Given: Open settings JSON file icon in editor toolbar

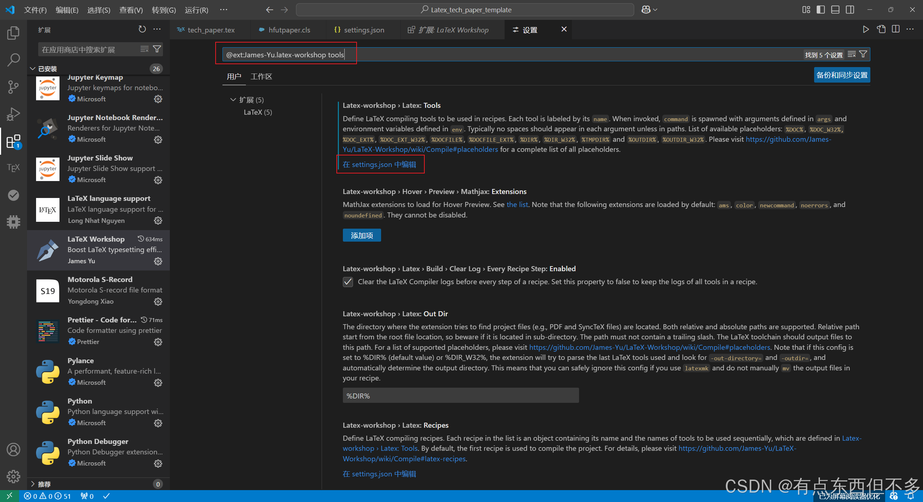Looking at the screenshot, I should [x=881, y=29].
